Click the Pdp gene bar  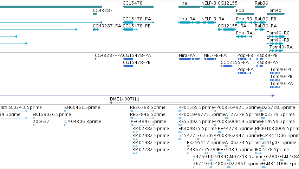coord(245,14)
